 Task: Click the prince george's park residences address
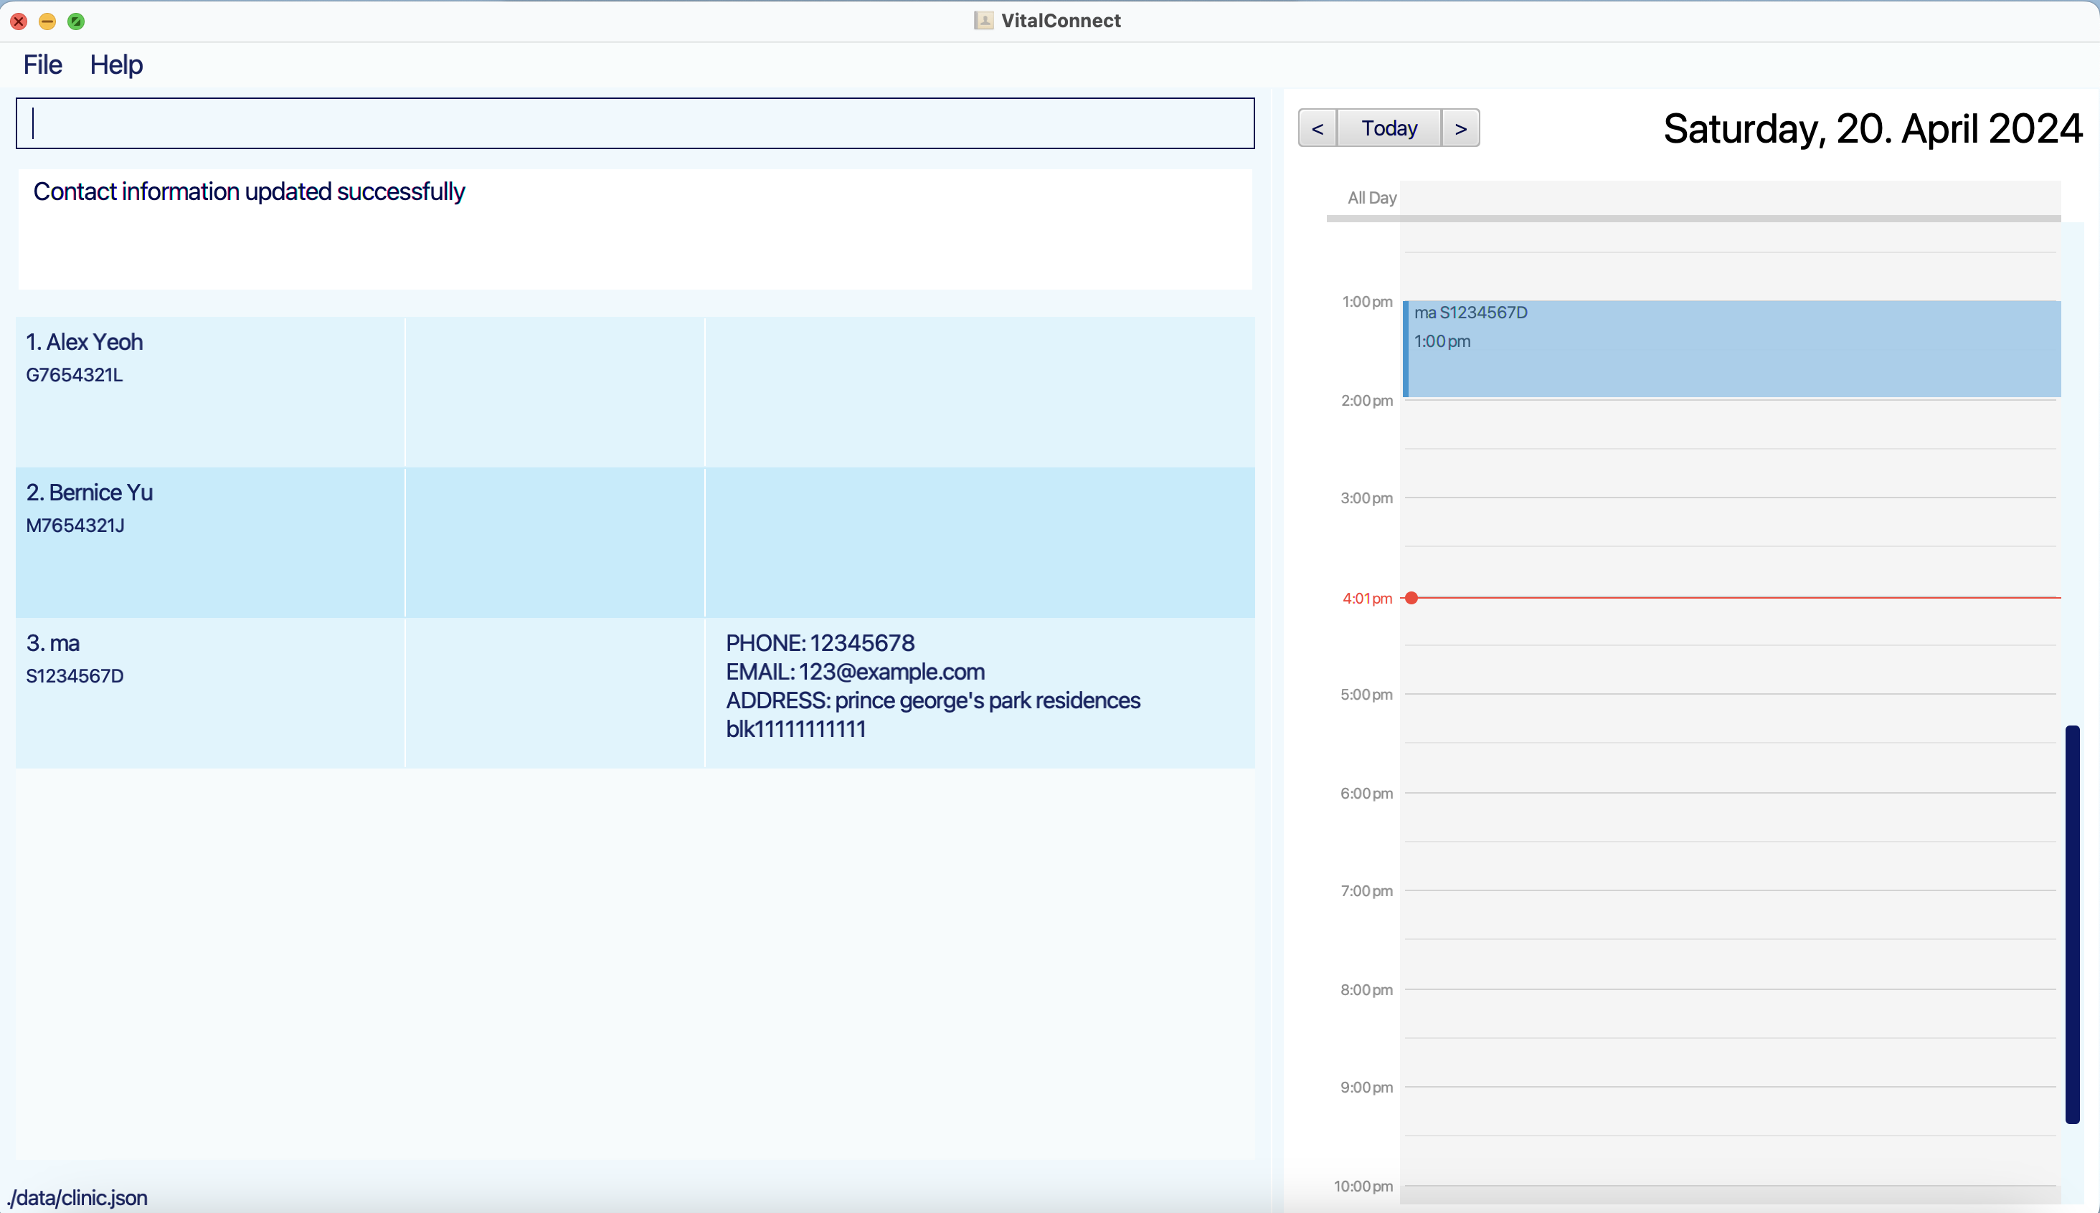tap(933, 715)
